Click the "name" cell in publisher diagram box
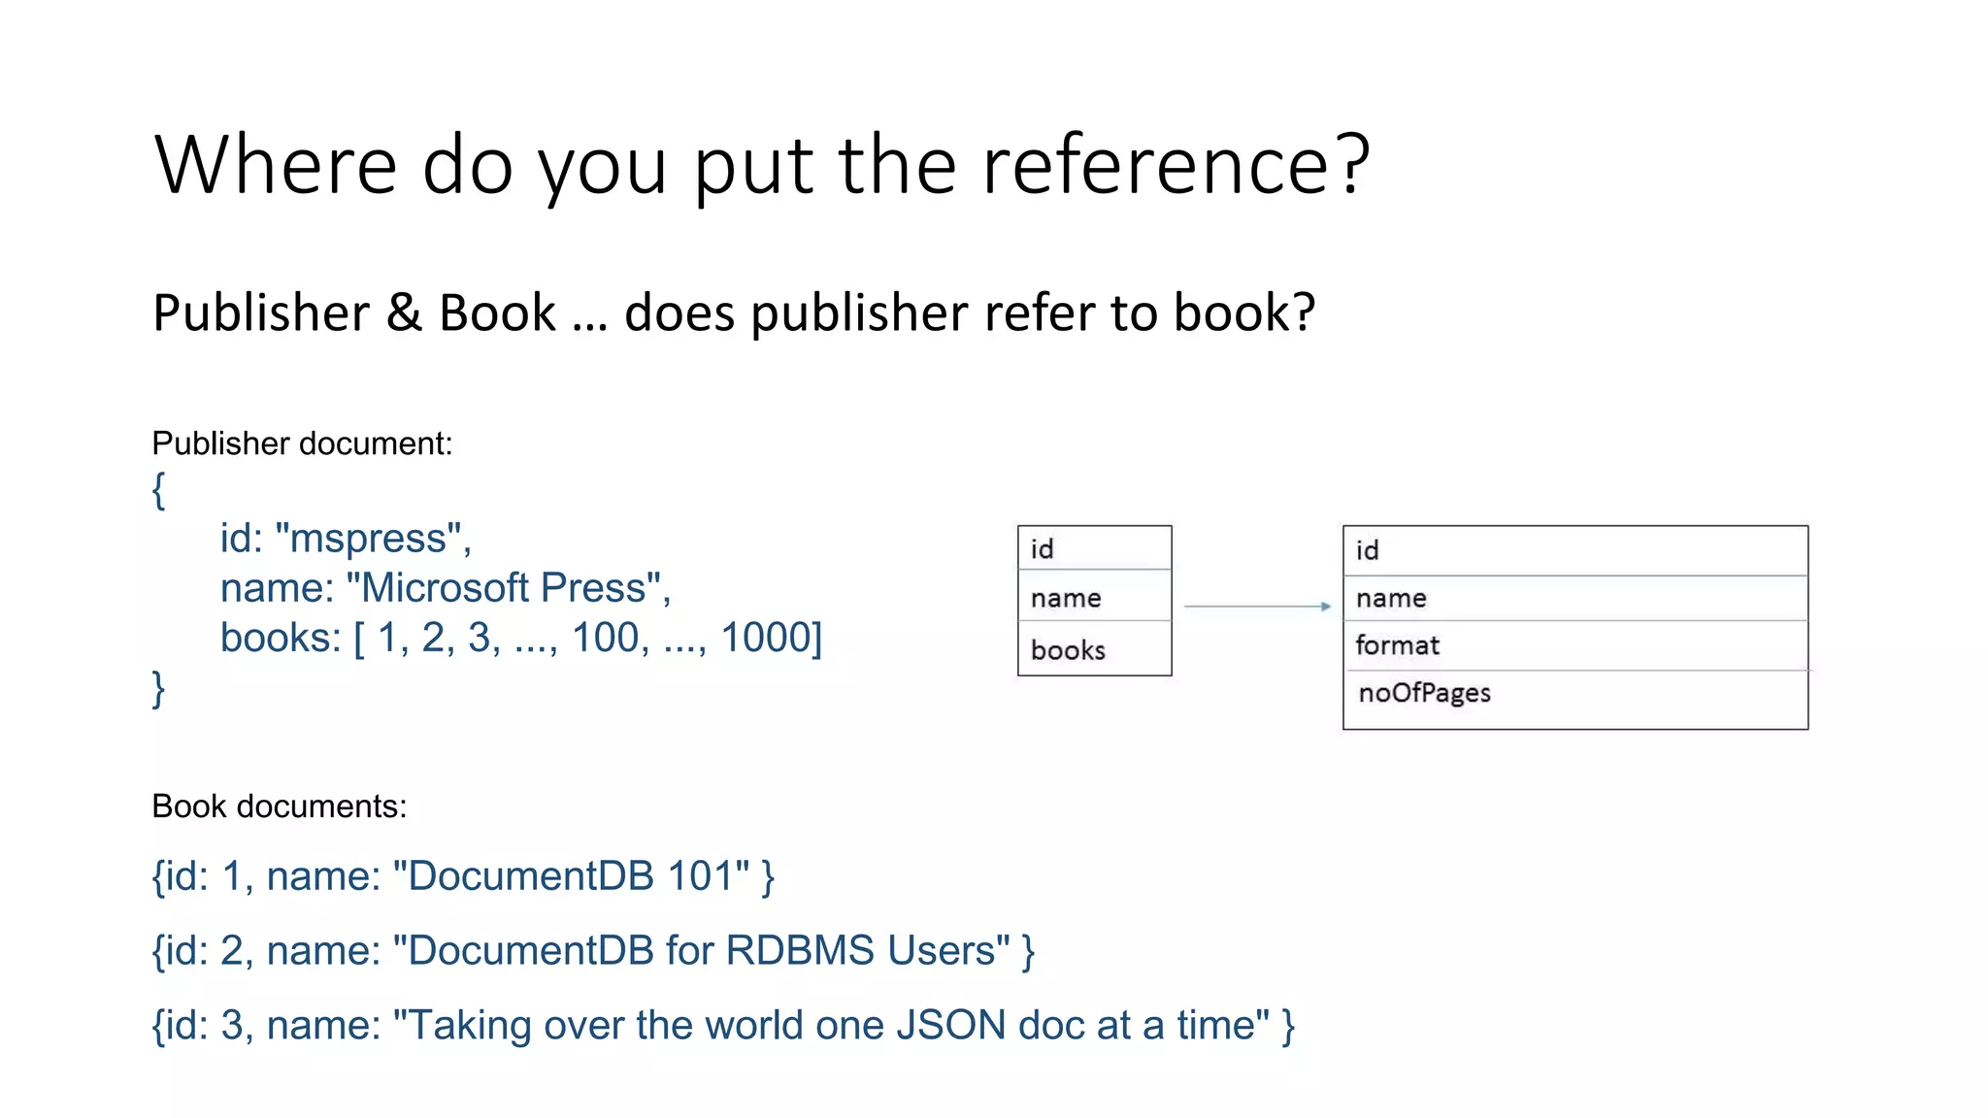This screenshot has width=1988, height=1118. pos(1094,596)
